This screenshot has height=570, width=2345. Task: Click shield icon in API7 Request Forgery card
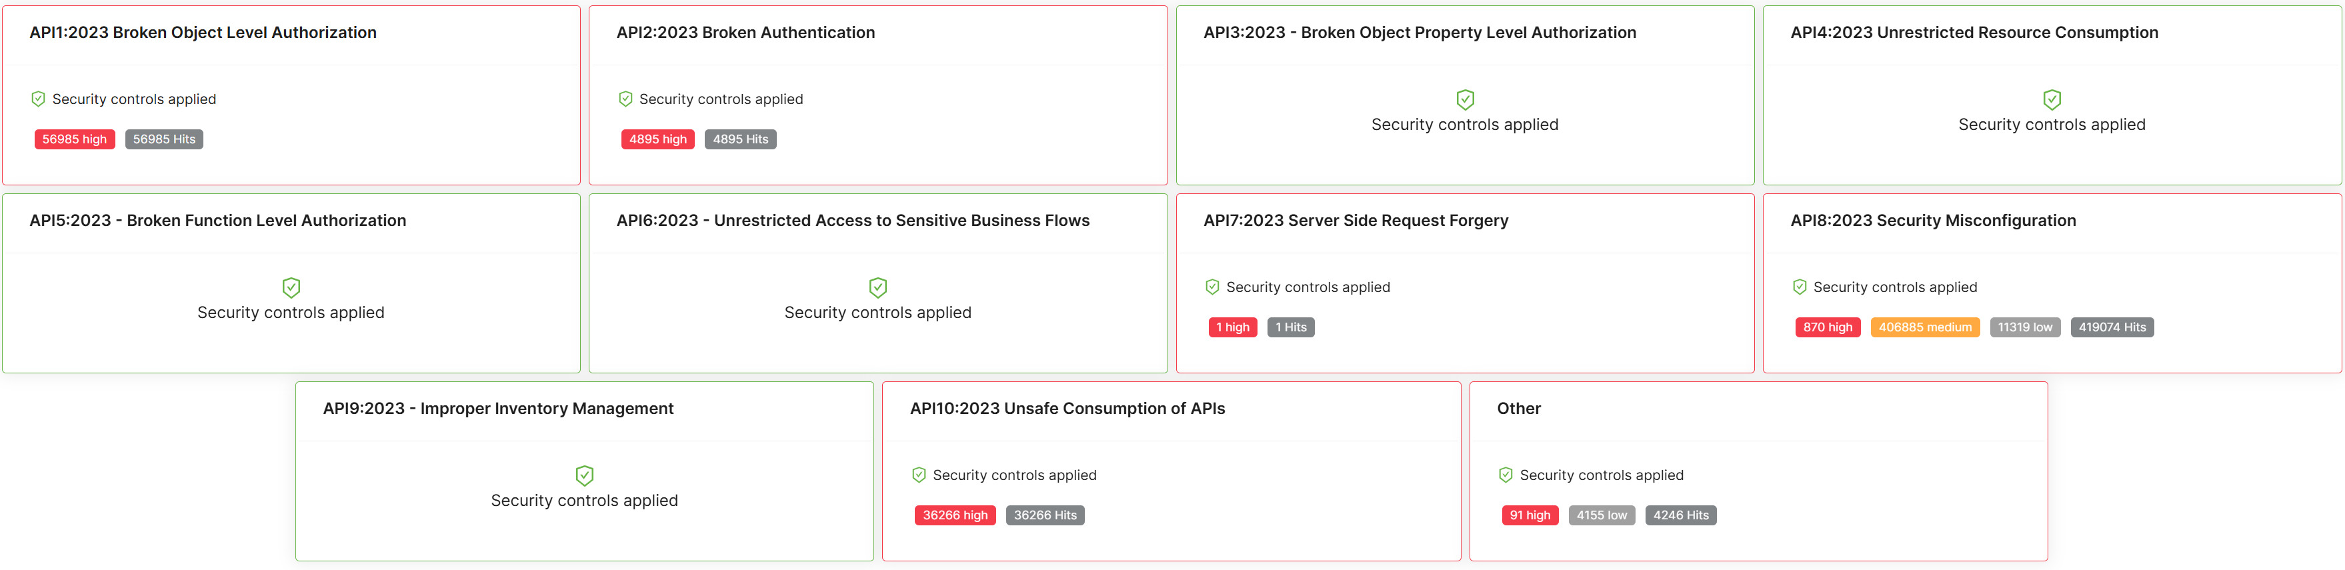tap(1213, 288)
